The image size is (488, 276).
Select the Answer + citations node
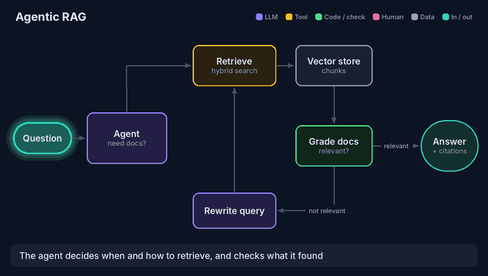449,146
